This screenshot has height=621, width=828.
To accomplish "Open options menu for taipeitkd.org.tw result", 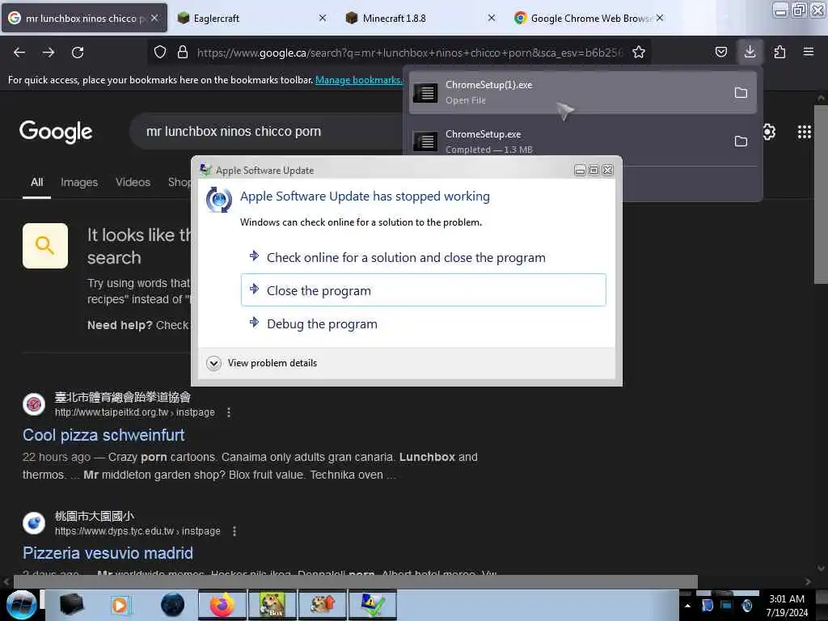I will 229,412.
